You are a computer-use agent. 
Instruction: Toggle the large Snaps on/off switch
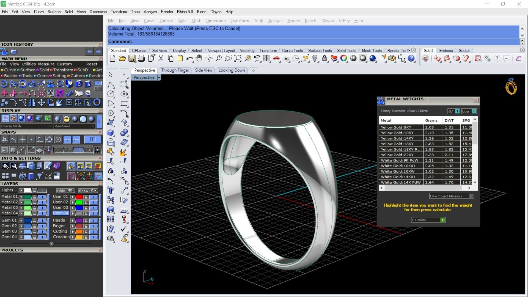[x=92, y=139]
